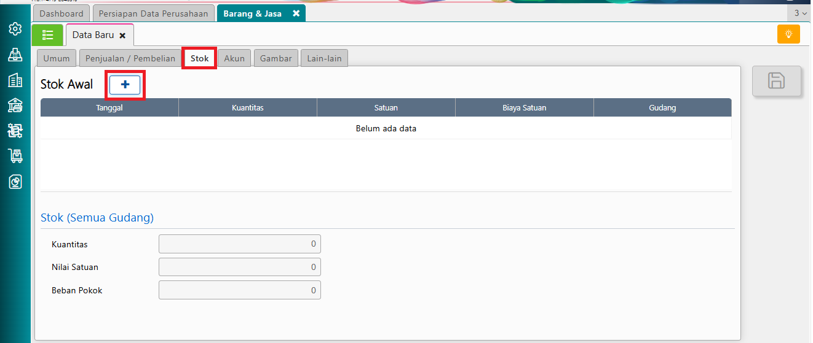Close the Barang & Jasa tab
Screen dimensions: 813x343
click(296, 13)
